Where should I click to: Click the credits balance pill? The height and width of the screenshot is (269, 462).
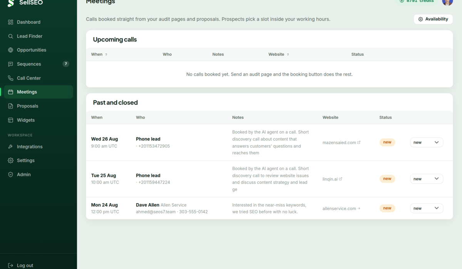(416, 2)
